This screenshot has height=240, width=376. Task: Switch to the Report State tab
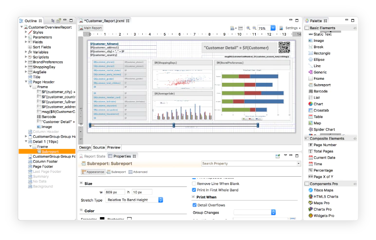pos(93,156)
